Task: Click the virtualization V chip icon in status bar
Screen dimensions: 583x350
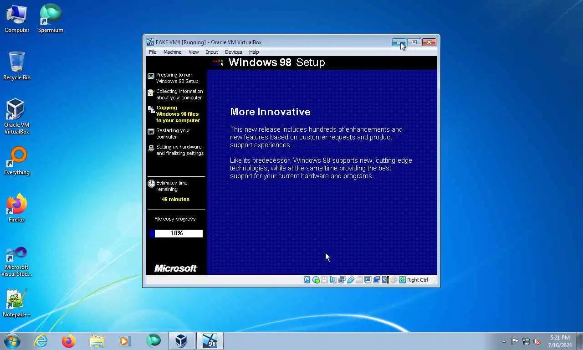Action: (x=385, y=280)
